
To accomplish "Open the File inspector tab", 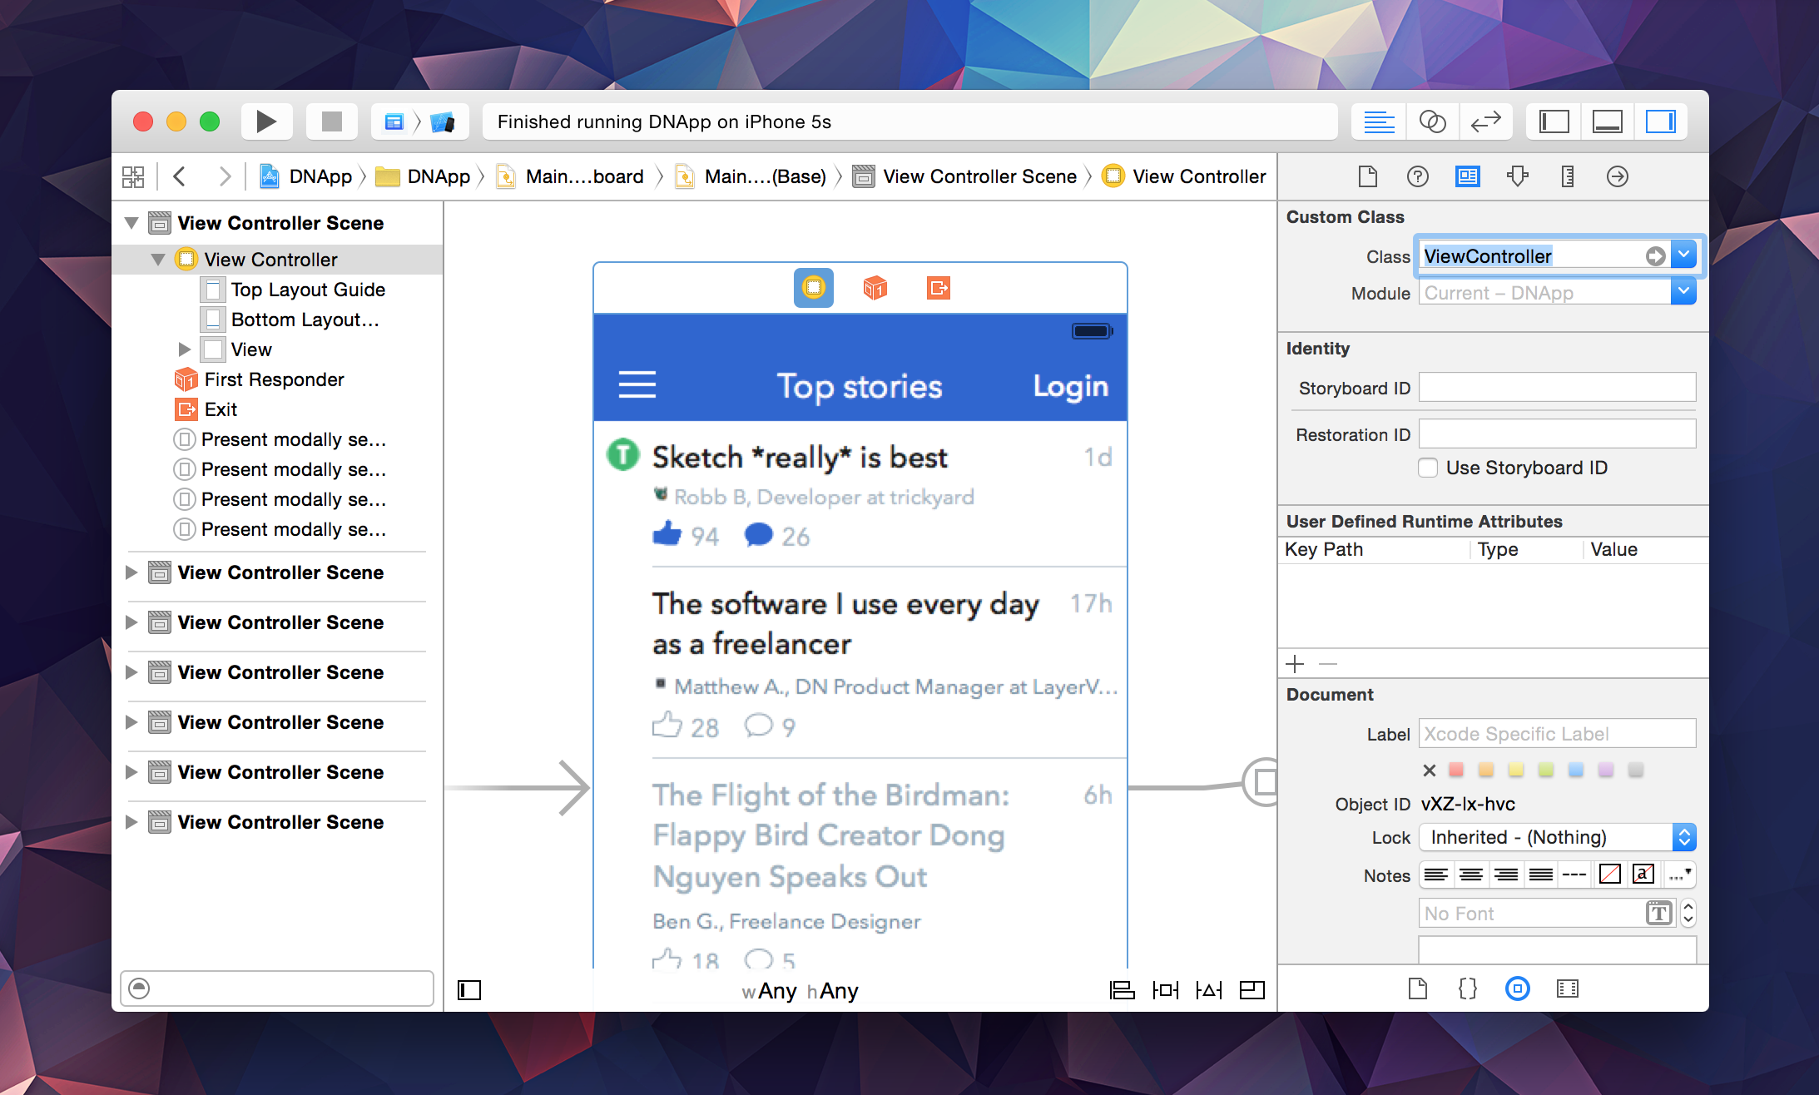I will [1368, 176].
